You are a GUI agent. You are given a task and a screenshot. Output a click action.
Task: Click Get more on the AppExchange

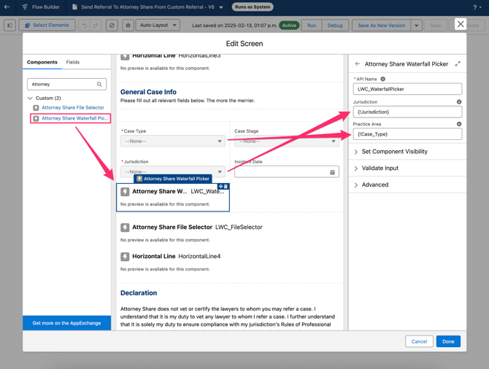click(x=66, y=323)
